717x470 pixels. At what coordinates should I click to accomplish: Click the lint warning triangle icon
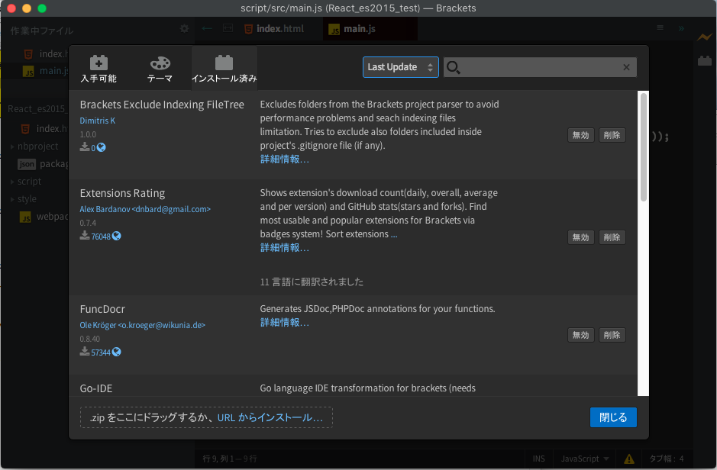[x=629, y=459]
